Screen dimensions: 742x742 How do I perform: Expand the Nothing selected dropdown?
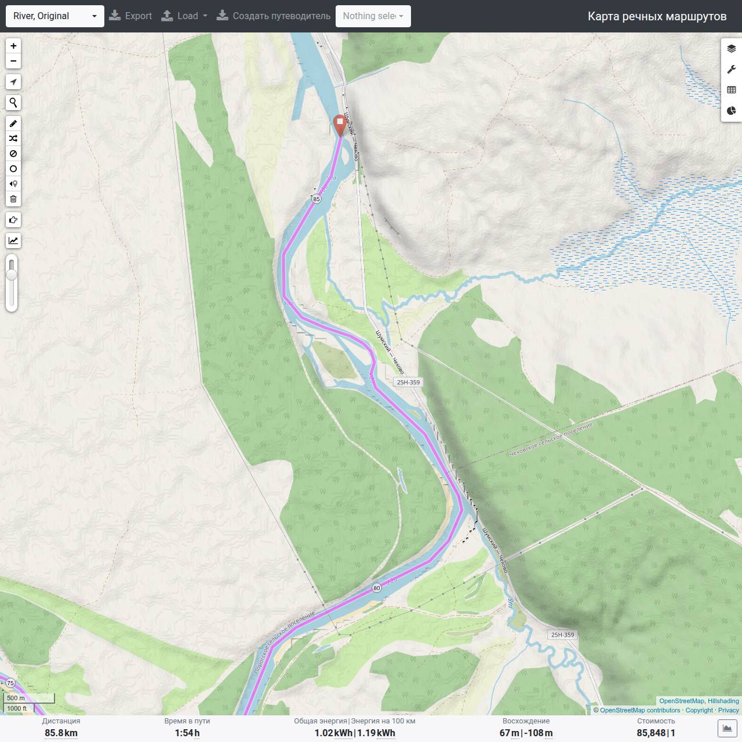tap(373, 16)
